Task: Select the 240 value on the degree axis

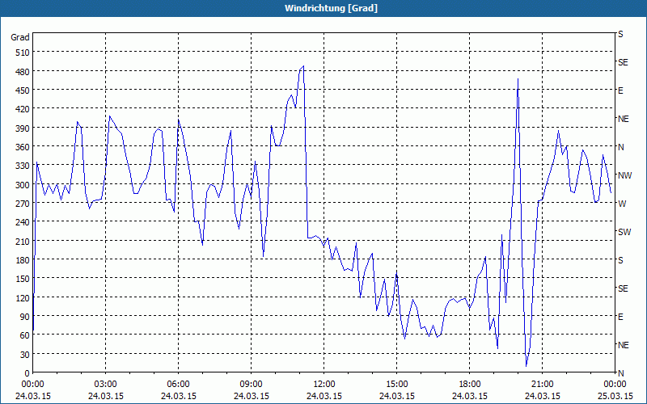Action: [23, 222]
